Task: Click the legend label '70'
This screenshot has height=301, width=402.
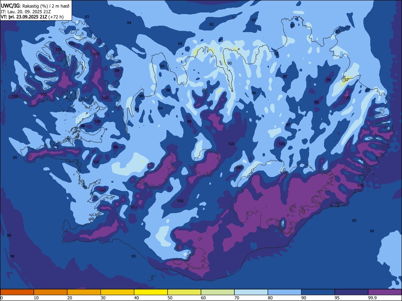Action: click(237, 298)
